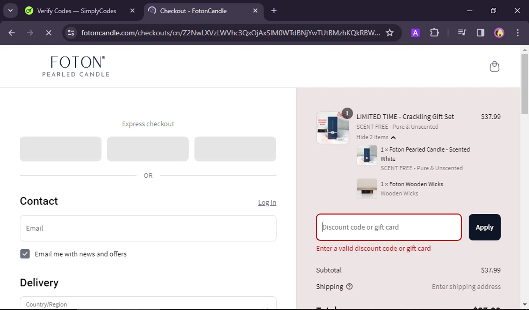Close the Checkout - FotonCandle tab

(255, 11)
